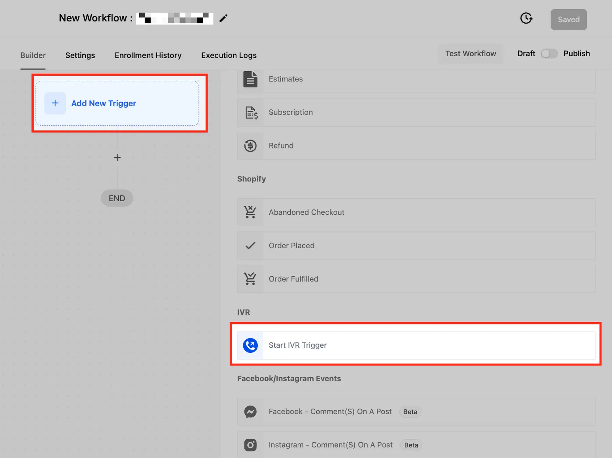612x458 pixels.
Task: Click the Publish label
Action: 577,54
